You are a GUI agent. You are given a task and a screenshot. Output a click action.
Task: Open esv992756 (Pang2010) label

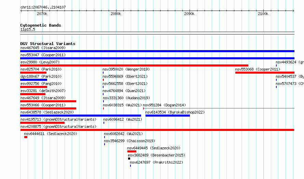(x=41, y=84)
